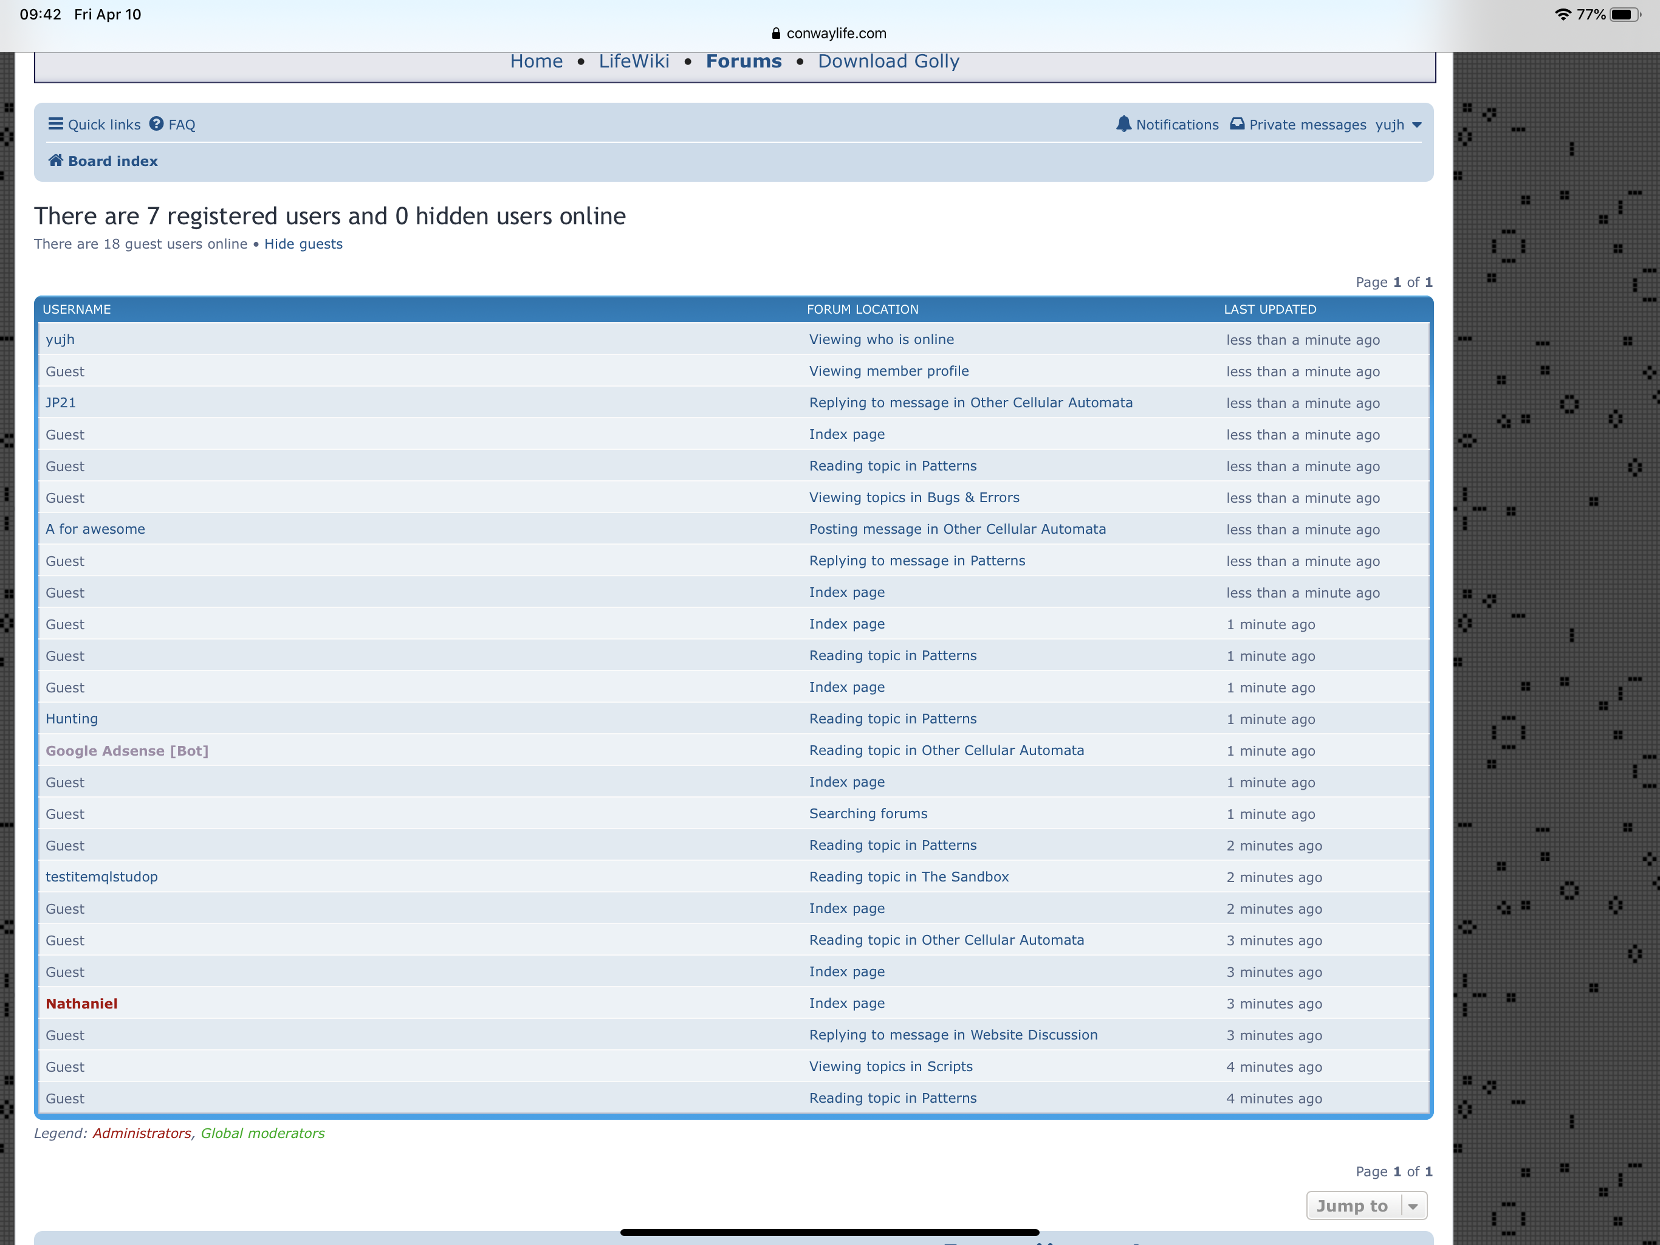Open Viewing topics in Scripts
This screenshot has width=1660, height=1245.
tap(891, 1066)
